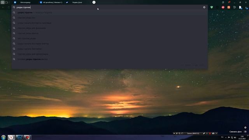
Task: Click the recorder toolbar window icon
Action: pos(182,133)
